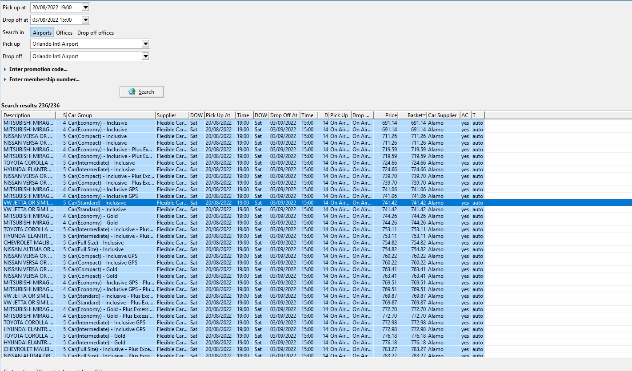
Task: Click the Drop off at date text 03/09/2022 15:00
Action: 52,20
